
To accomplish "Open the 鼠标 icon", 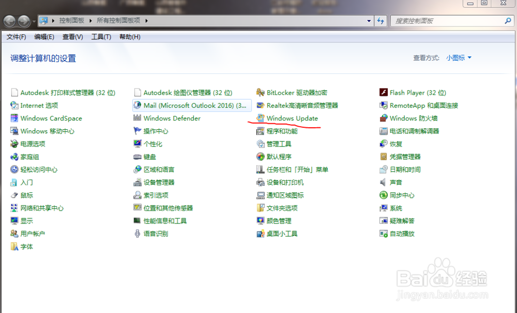I will click(x=14, y=195).
